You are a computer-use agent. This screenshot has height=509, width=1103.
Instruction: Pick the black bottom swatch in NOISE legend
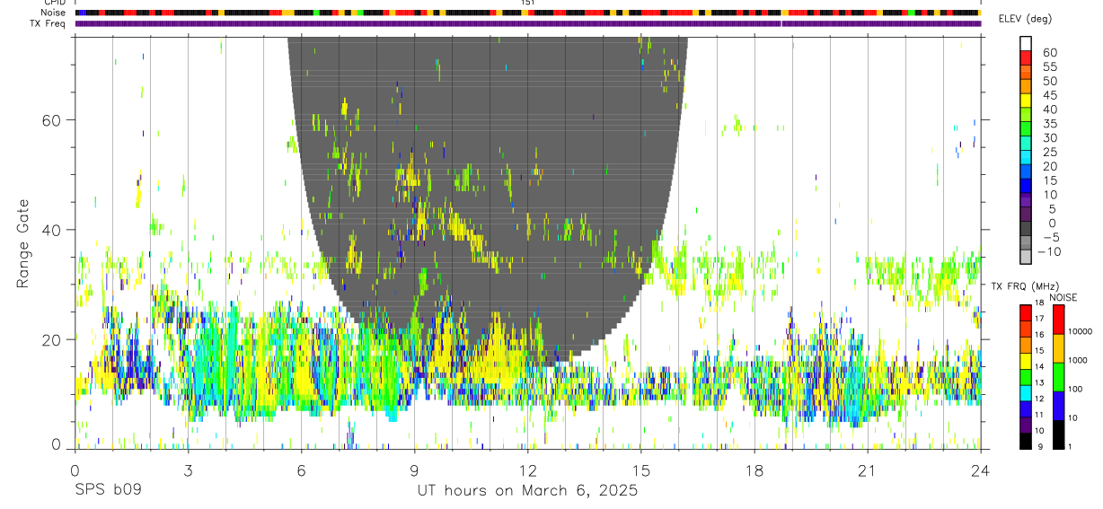pyautogui.click(x=1057, y=434)
